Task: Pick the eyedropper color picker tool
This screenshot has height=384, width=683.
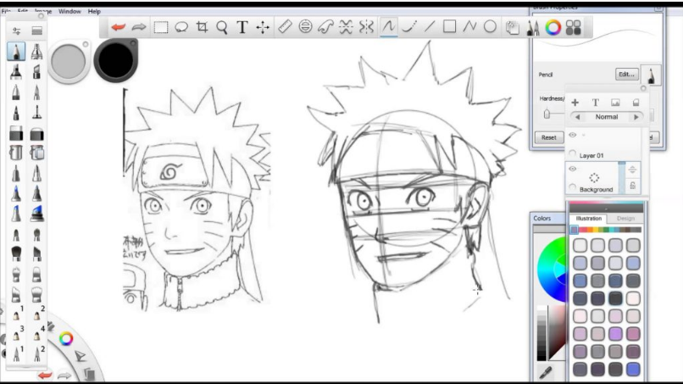Action: click(x=546, y=372)
